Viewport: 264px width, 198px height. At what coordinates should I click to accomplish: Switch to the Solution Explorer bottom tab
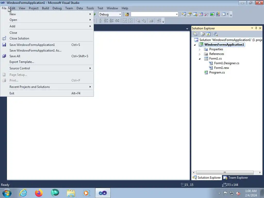(207, 178)
